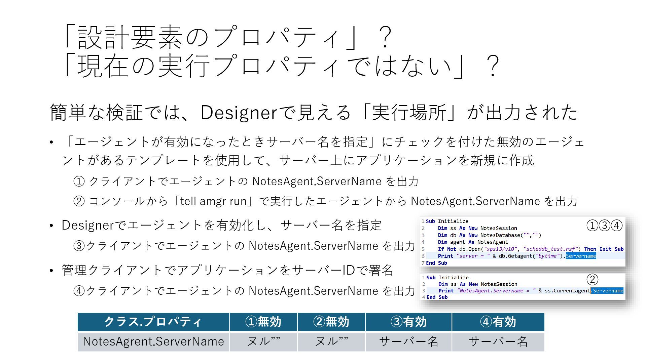The image size is (646, 363).
Task: Click the second title line 現在の実行プロパティではない
Action: pyautogui.click(x=281, y=66)
